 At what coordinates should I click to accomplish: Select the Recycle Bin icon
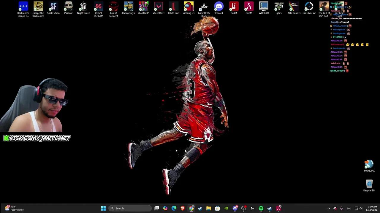pos(369,186)
